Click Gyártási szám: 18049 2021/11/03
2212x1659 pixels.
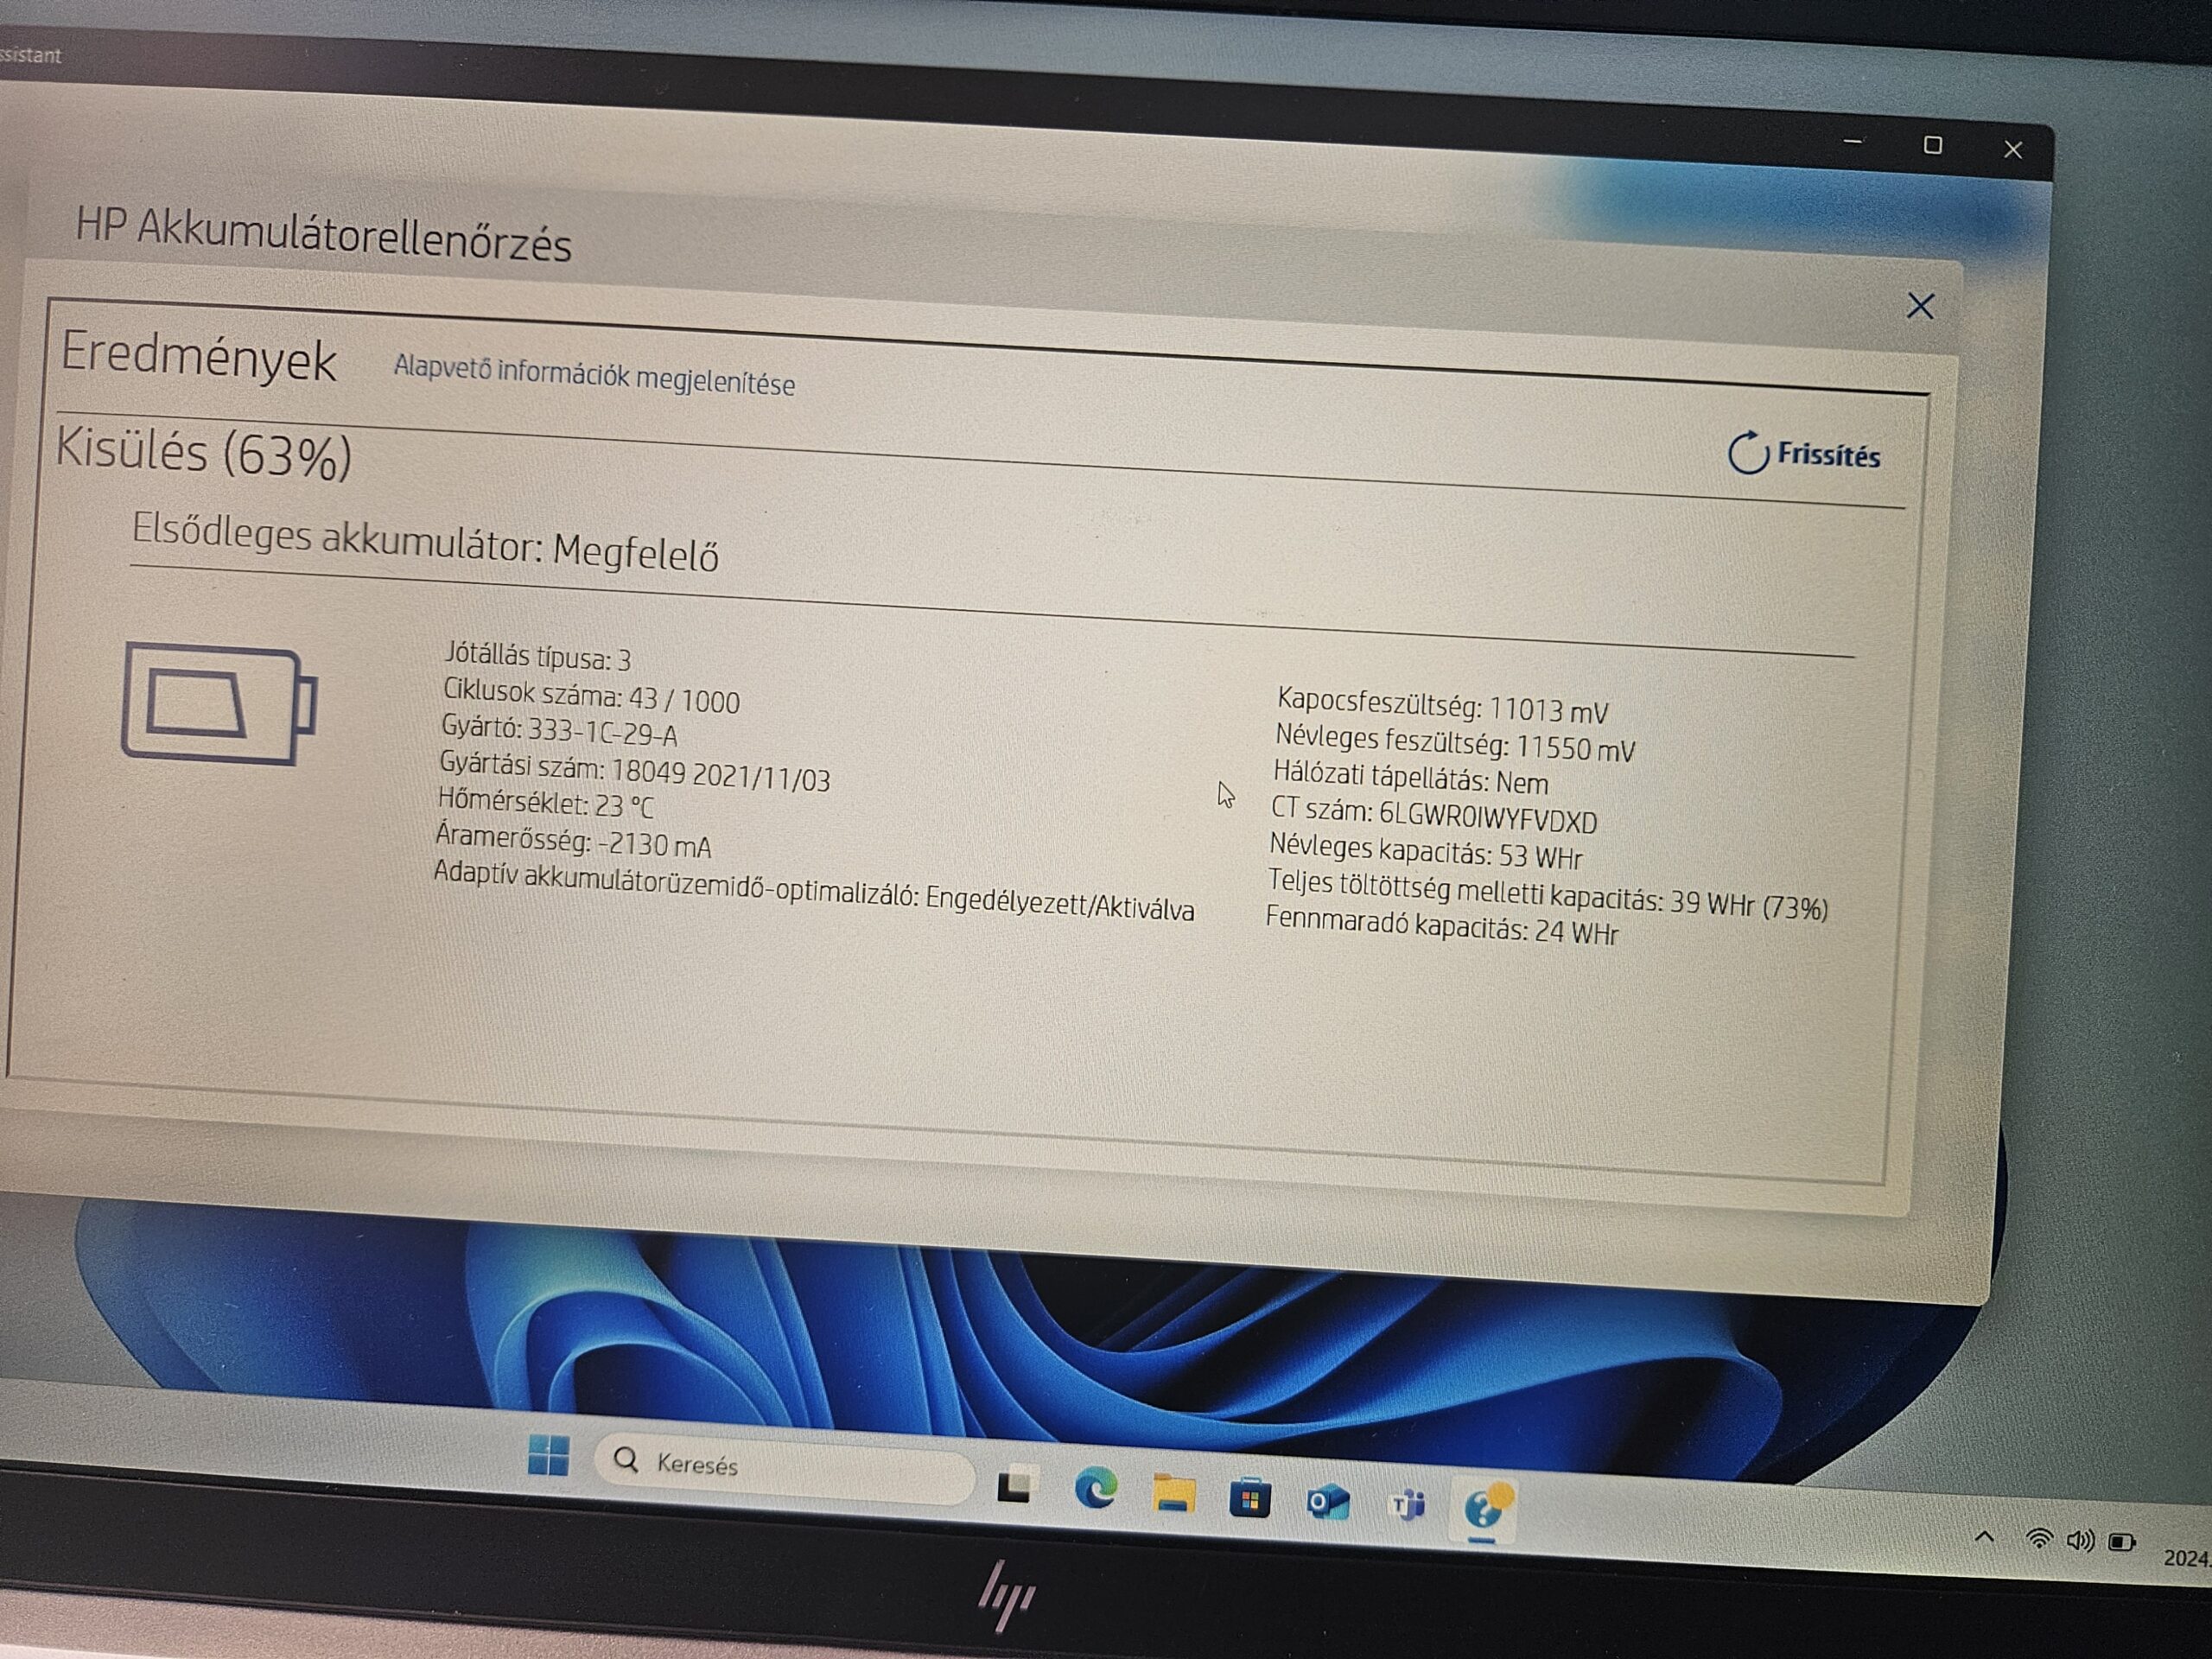pyautogui.click(x=634, y=770)
